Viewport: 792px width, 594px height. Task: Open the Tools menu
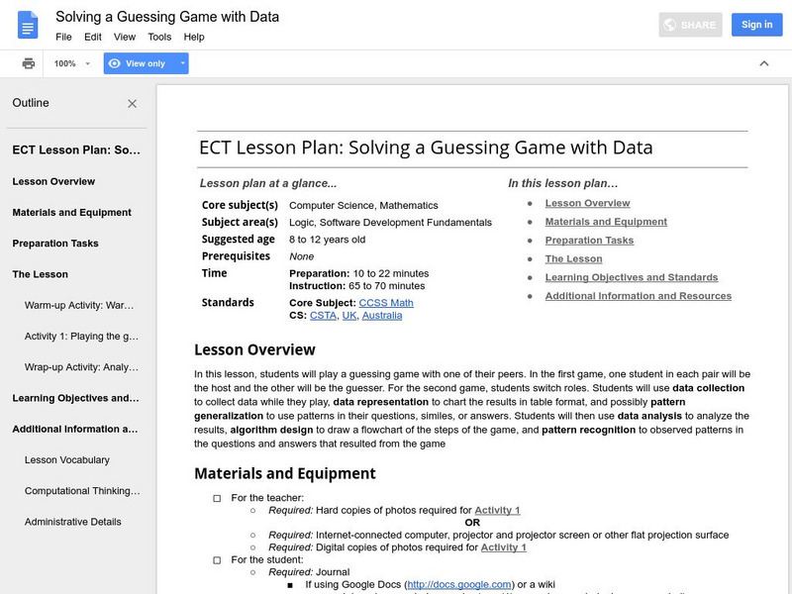[159, 37]
